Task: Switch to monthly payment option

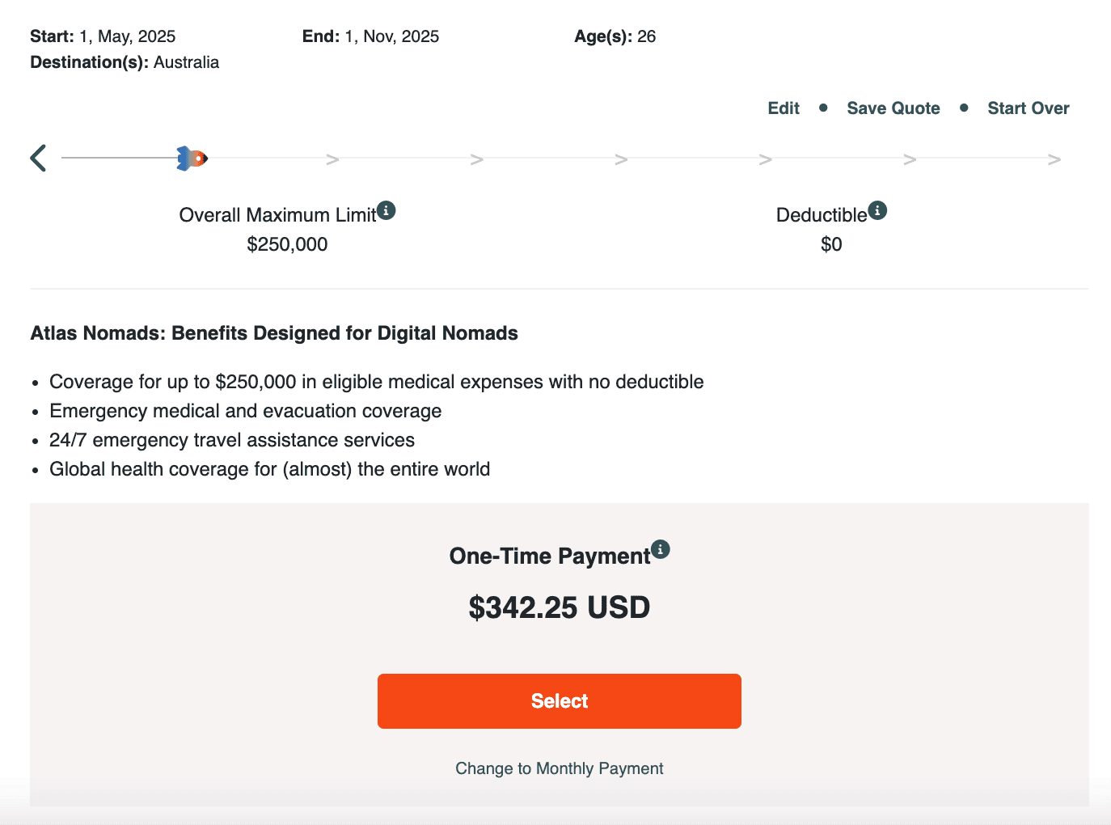Action: pos(559,768)
